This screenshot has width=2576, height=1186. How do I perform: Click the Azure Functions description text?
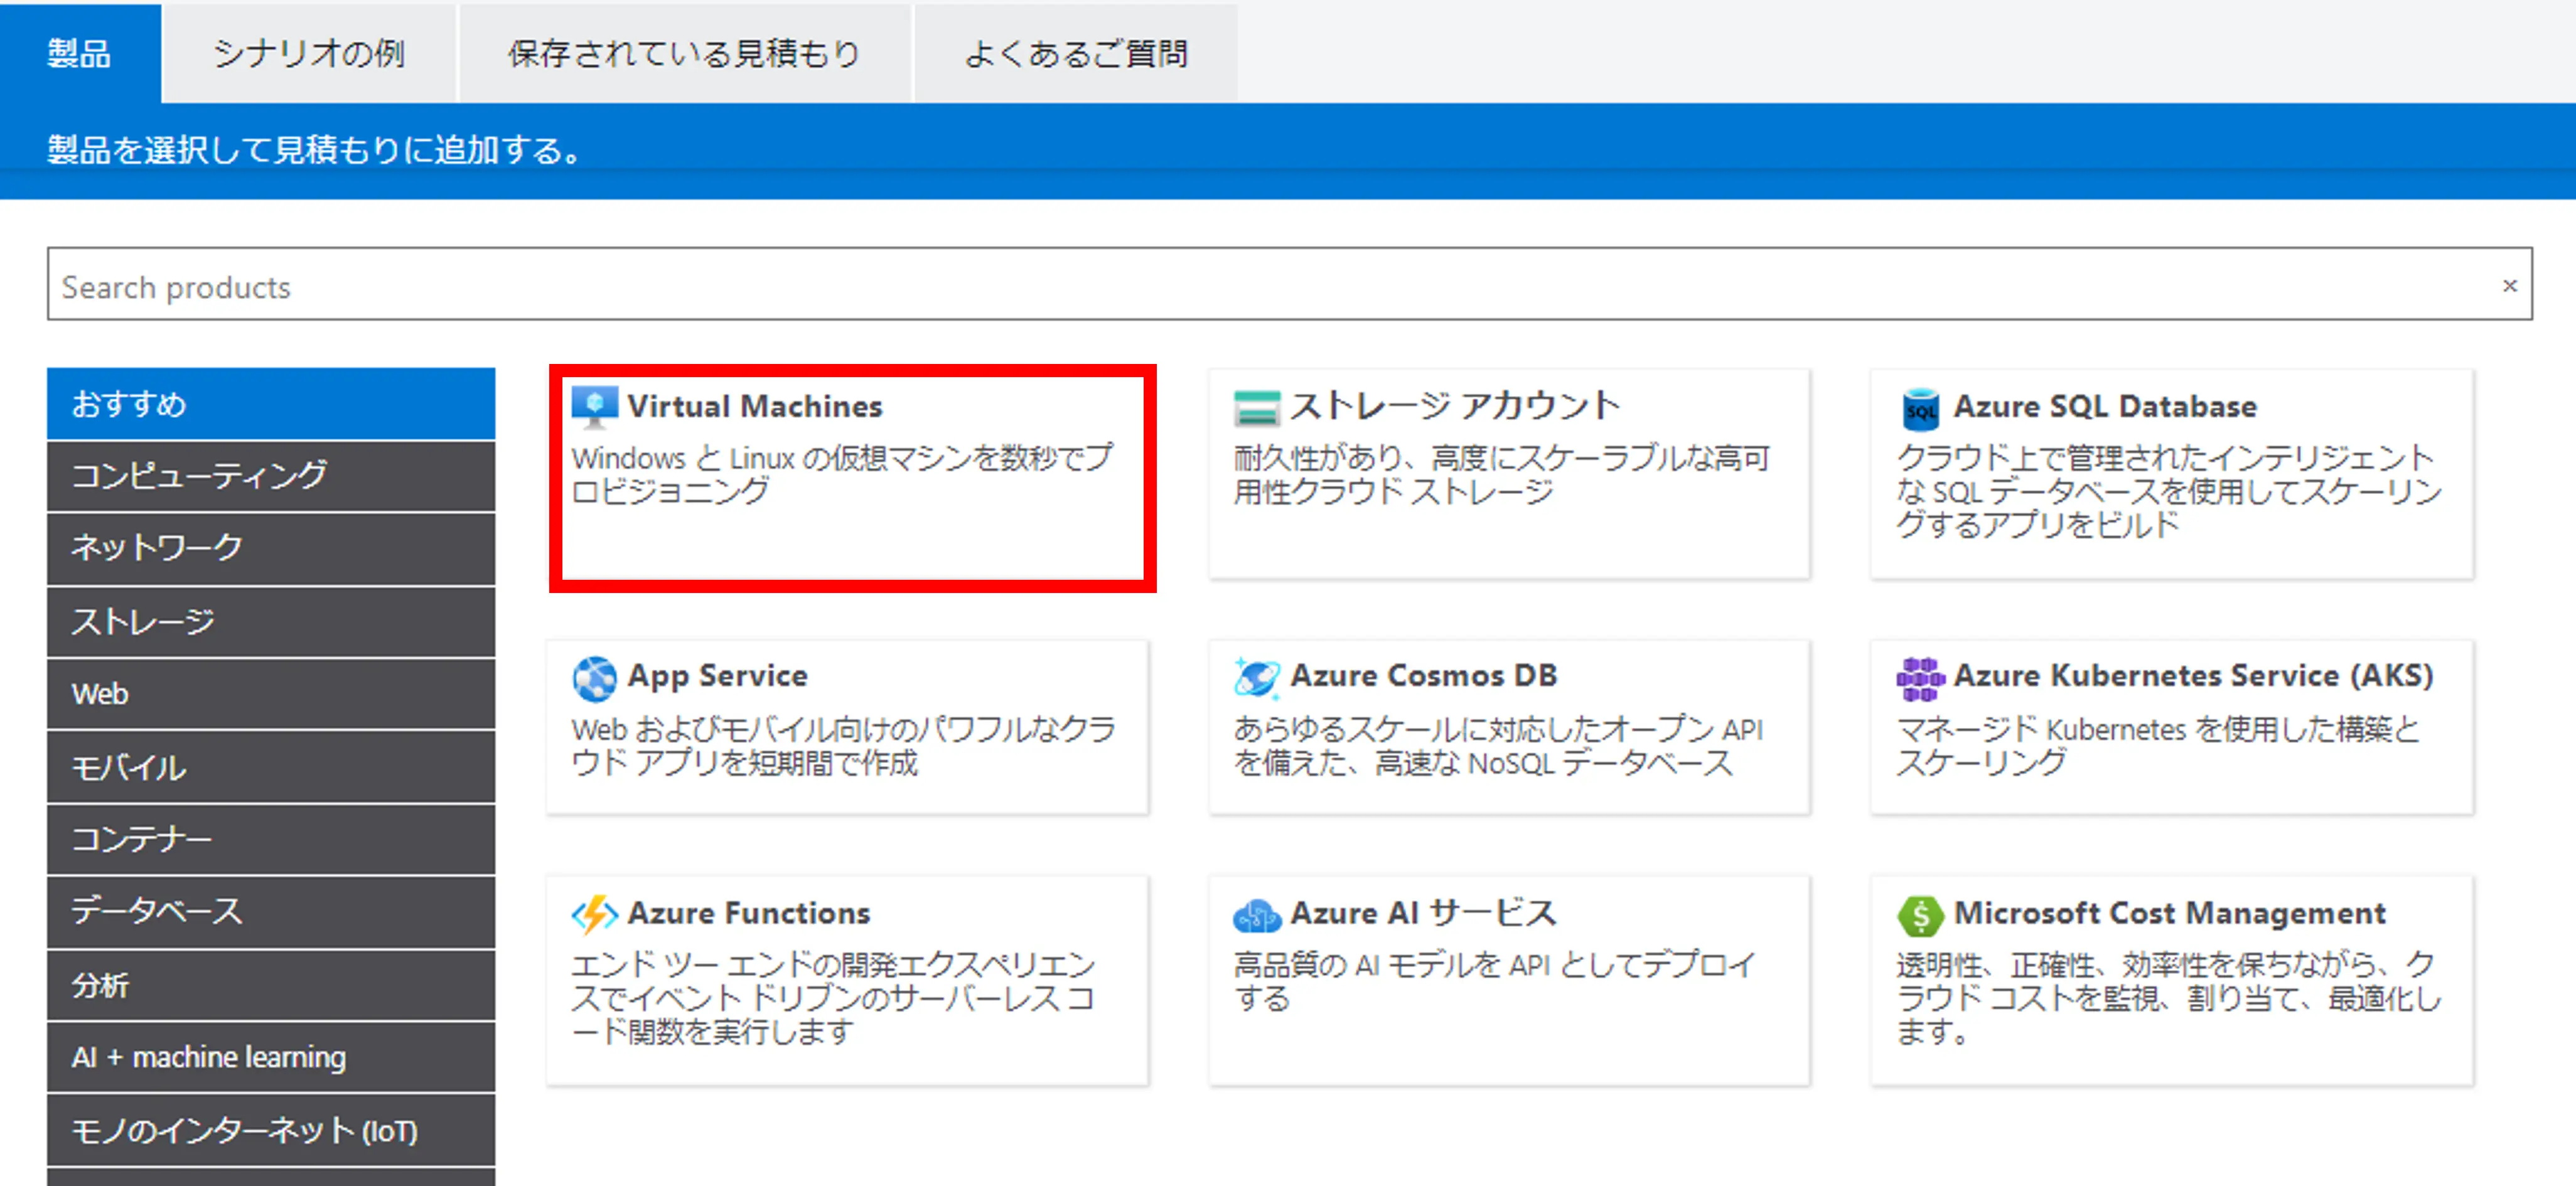pyautogui.click(x=833, y=998)
